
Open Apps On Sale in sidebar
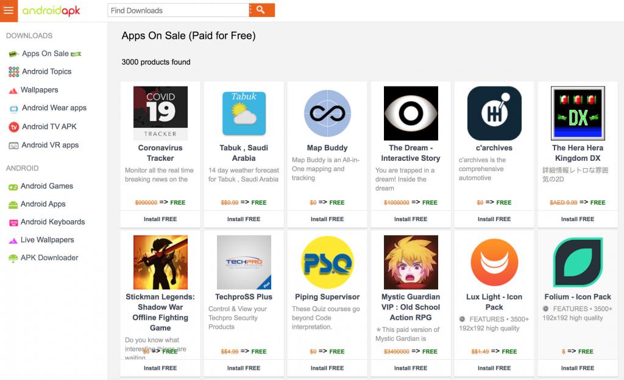point(45,54)
